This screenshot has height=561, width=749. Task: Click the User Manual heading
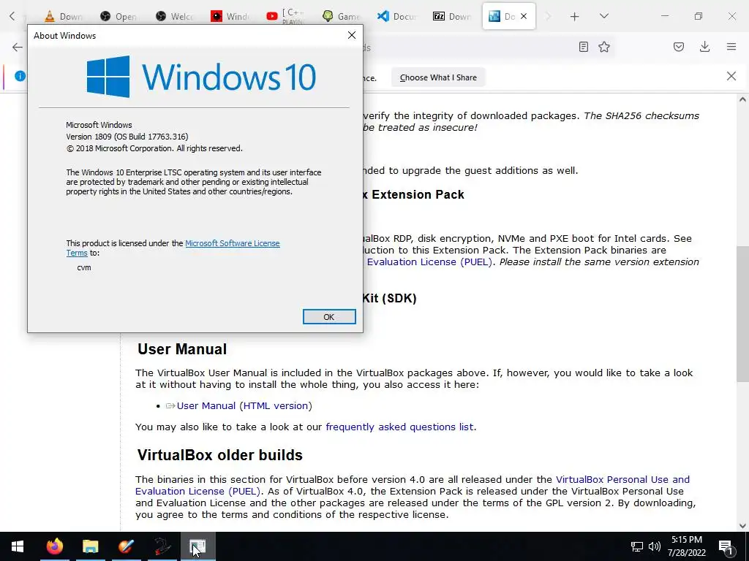182,349
